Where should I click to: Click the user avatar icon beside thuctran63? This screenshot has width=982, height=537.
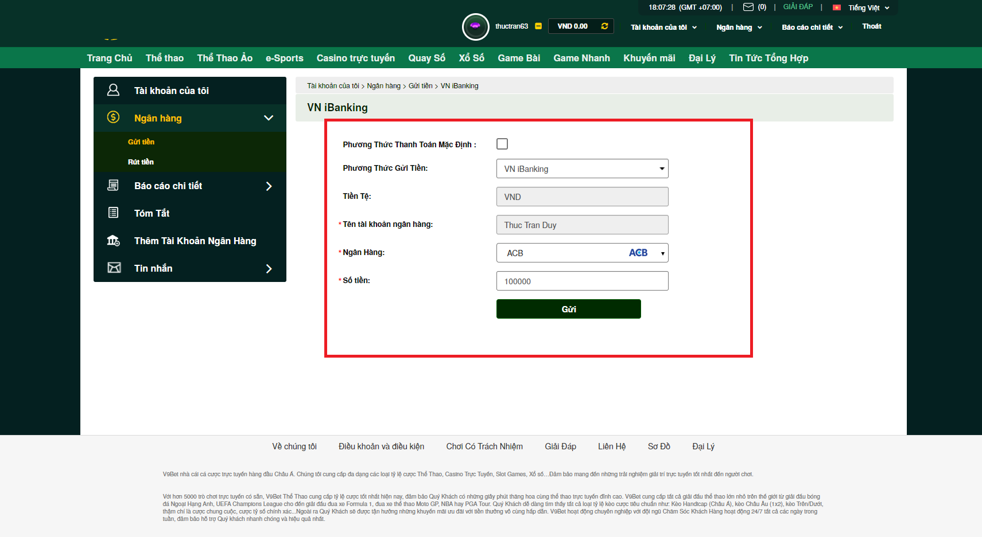(x=475, y=26)
